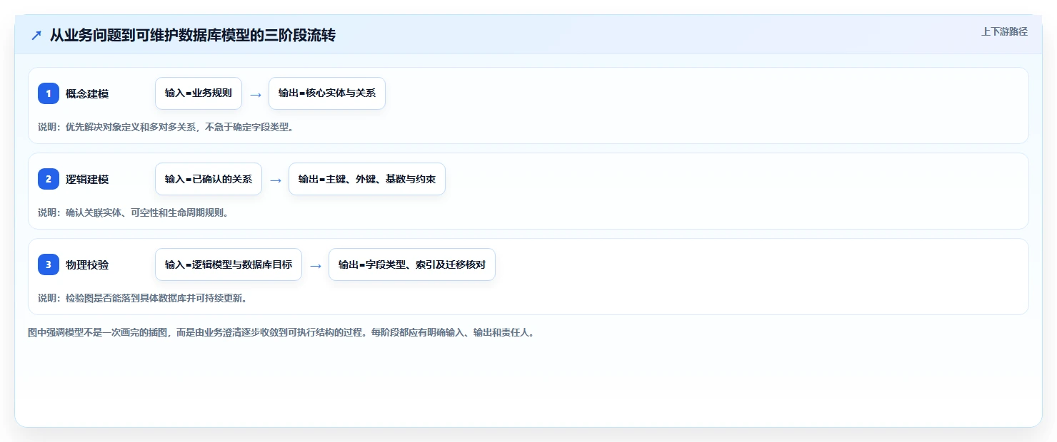The width and height of the screenshot is (1057, 442).
Task: Click the 输出=字段类型、索引及迁移核对 box
Action: pyautogui.click(x=412, y=264)
